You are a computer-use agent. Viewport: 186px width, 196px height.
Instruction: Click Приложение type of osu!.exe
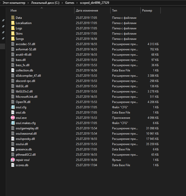click(x=121, y=118)
